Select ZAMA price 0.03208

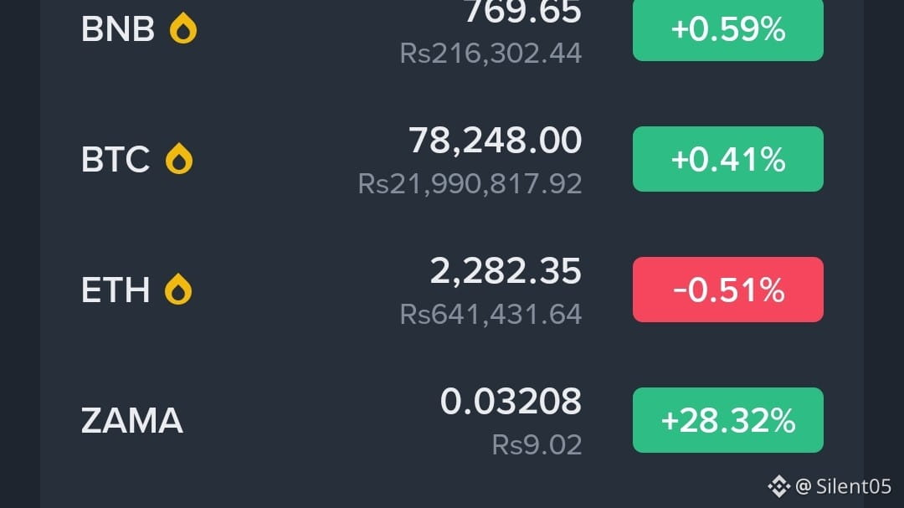point(511,401)
